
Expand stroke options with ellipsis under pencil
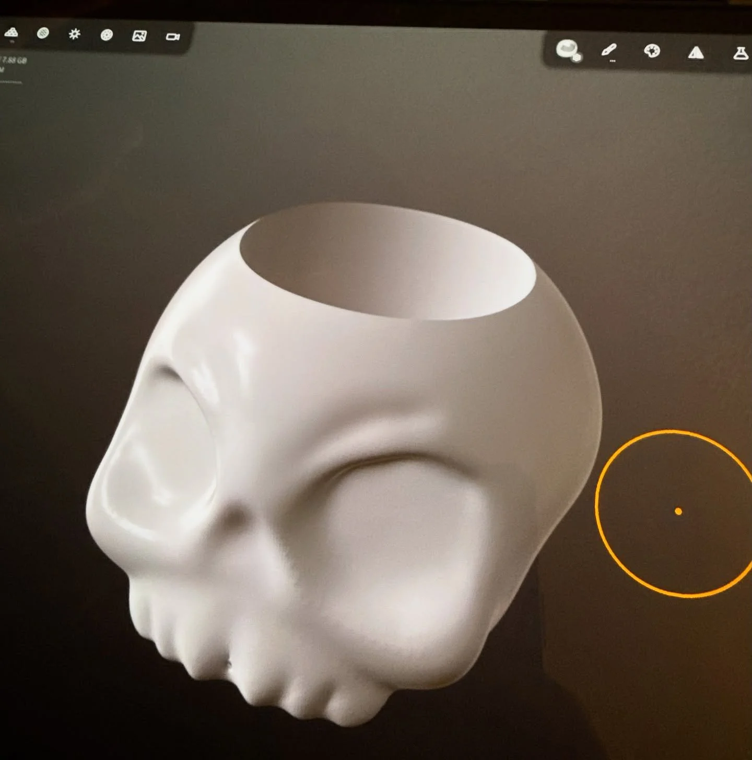point(612,61)
